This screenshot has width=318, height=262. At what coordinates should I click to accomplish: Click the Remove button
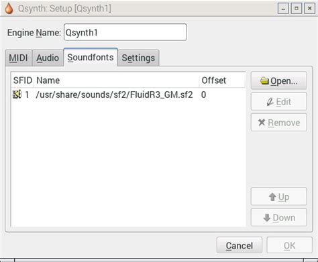(x=279, y=123)
